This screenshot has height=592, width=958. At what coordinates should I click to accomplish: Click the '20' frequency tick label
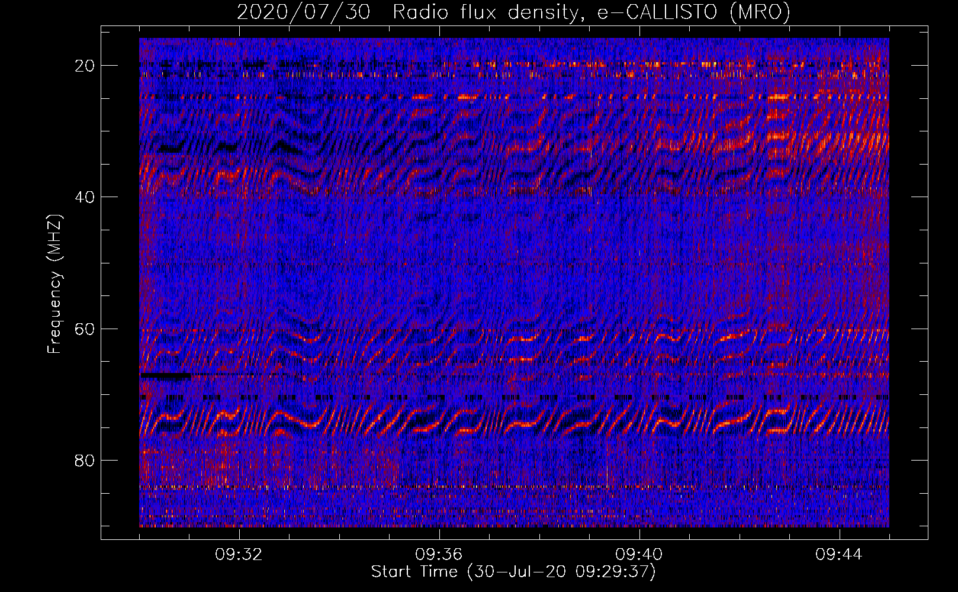click(85, 66)
